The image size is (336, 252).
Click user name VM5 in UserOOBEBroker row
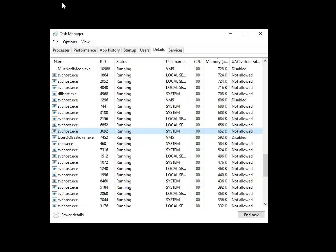170,137
